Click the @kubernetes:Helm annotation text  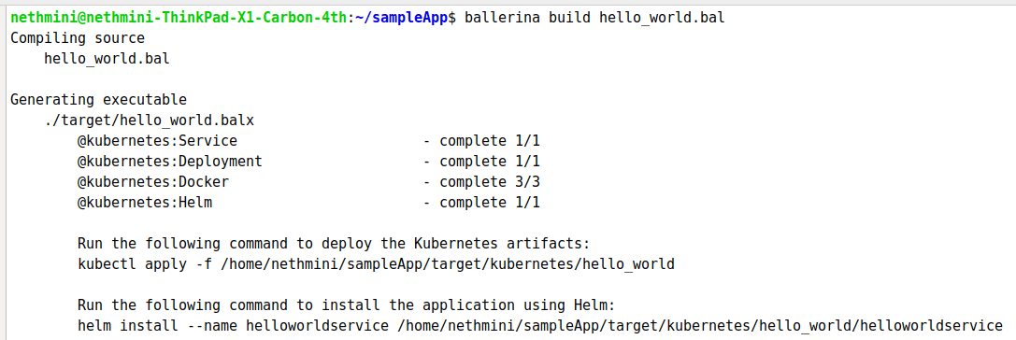(x=145, y=203)
